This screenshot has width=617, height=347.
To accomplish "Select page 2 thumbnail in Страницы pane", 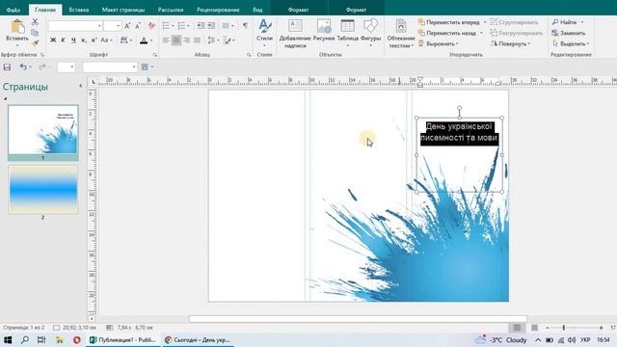I will (42, 190).
